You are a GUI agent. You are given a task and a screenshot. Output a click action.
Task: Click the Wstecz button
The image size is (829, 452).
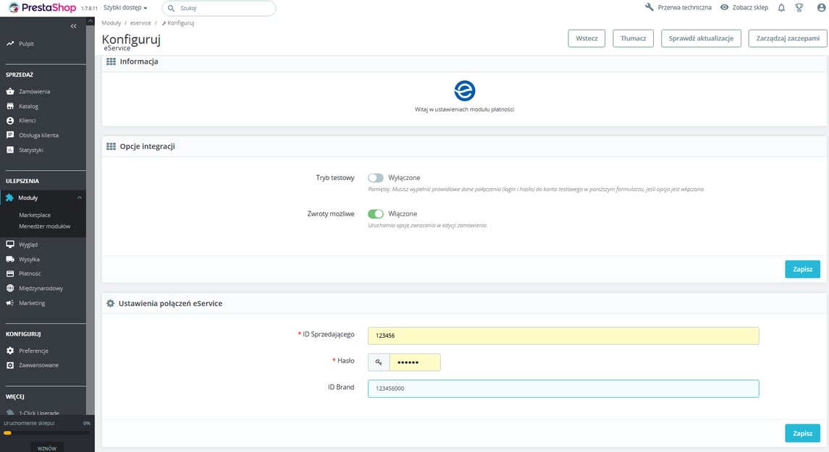point(586,38)
